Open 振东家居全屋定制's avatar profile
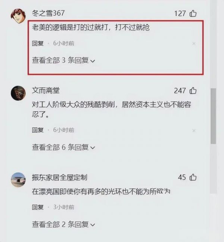The image size is (224, 242). [18, 180]
